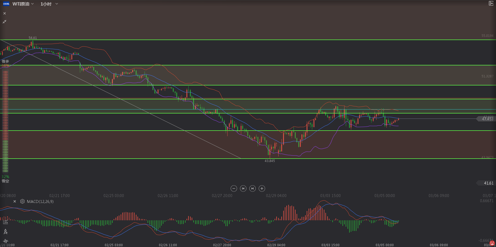This screenshot has height=247, width=496.
Task: Click the 55.0194 level label
Action: [x=487, y=36]
